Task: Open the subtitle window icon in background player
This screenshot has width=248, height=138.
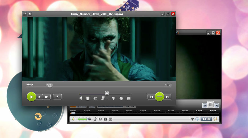Action: (110, 119)
